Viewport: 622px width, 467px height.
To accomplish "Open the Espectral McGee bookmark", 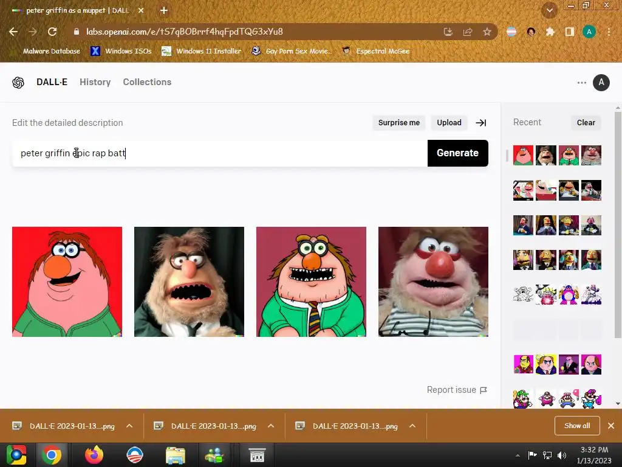I will 375,51.
